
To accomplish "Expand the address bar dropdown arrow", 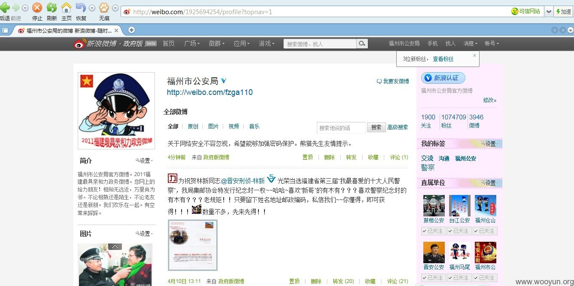I will [549, 12].
